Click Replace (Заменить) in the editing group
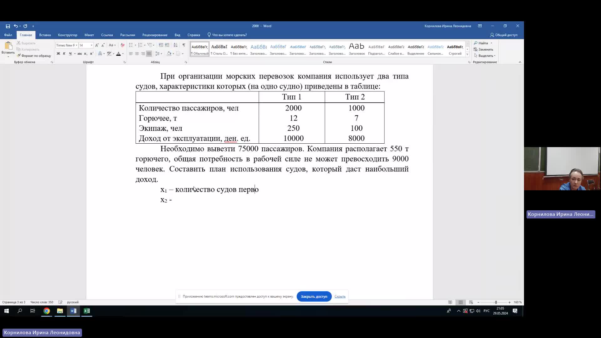 point(484,49)
